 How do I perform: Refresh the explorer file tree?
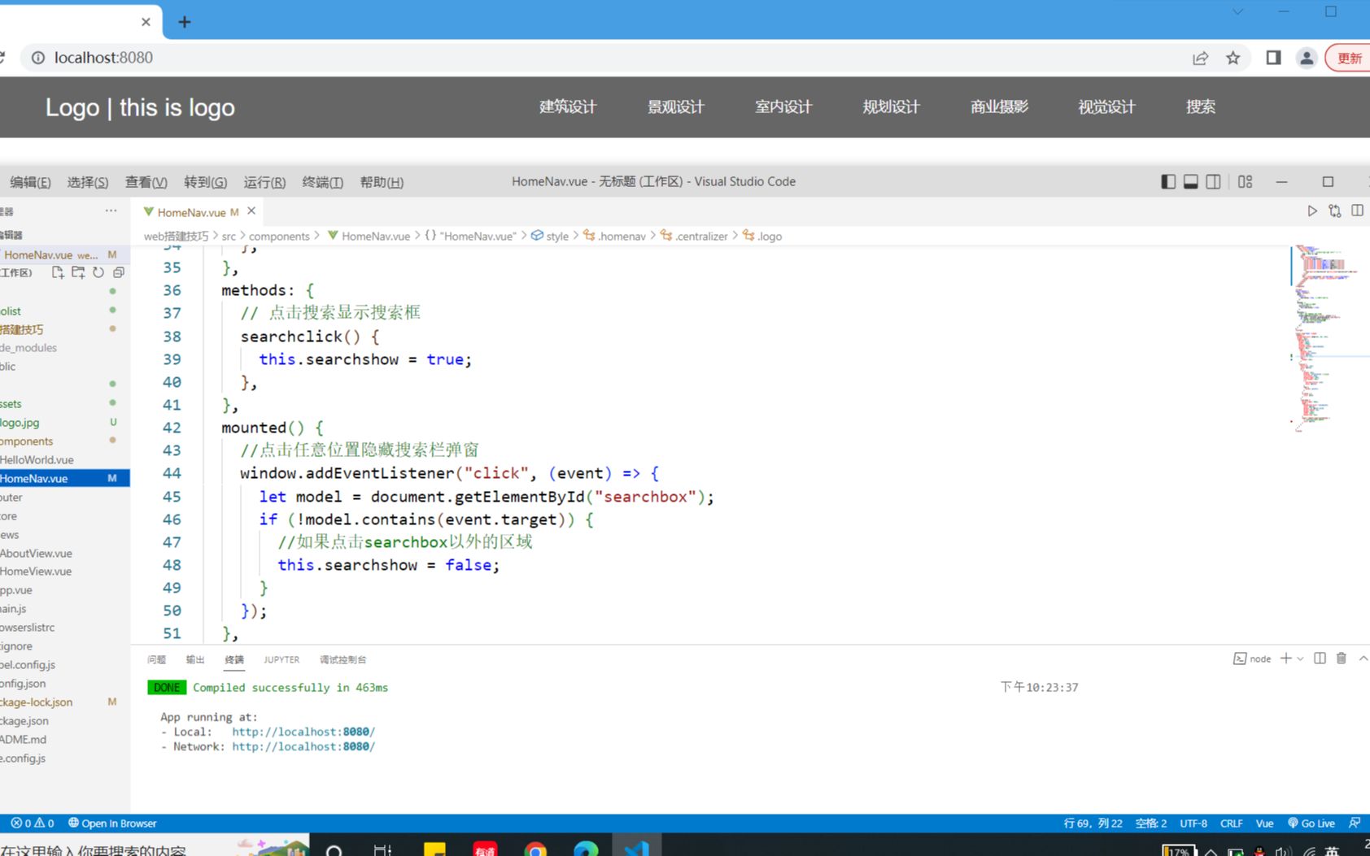[98, 272]
